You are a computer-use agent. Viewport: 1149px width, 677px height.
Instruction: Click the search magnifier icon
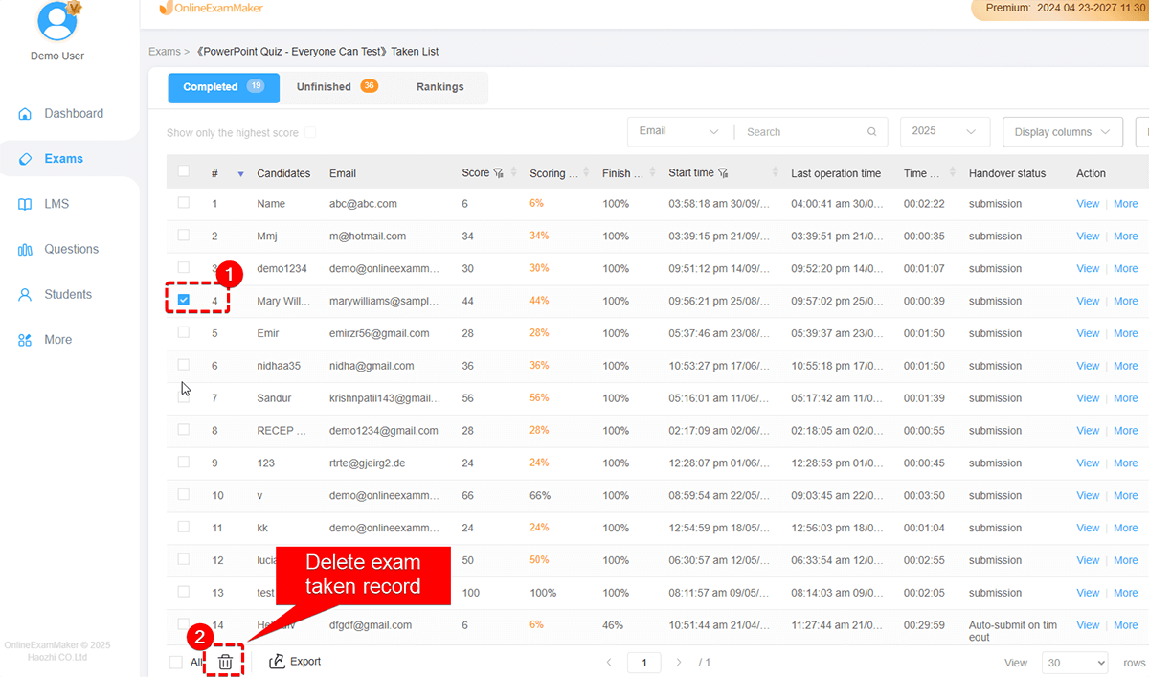click(871, 132)
